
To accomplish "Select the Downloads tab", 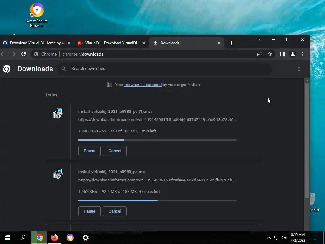I will click(186, 43).
